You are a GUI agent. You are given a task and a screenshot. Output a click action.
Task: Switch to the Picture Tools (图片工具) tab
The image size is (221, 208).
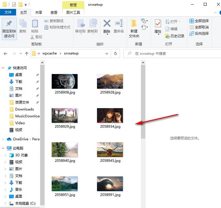point(73,13)
